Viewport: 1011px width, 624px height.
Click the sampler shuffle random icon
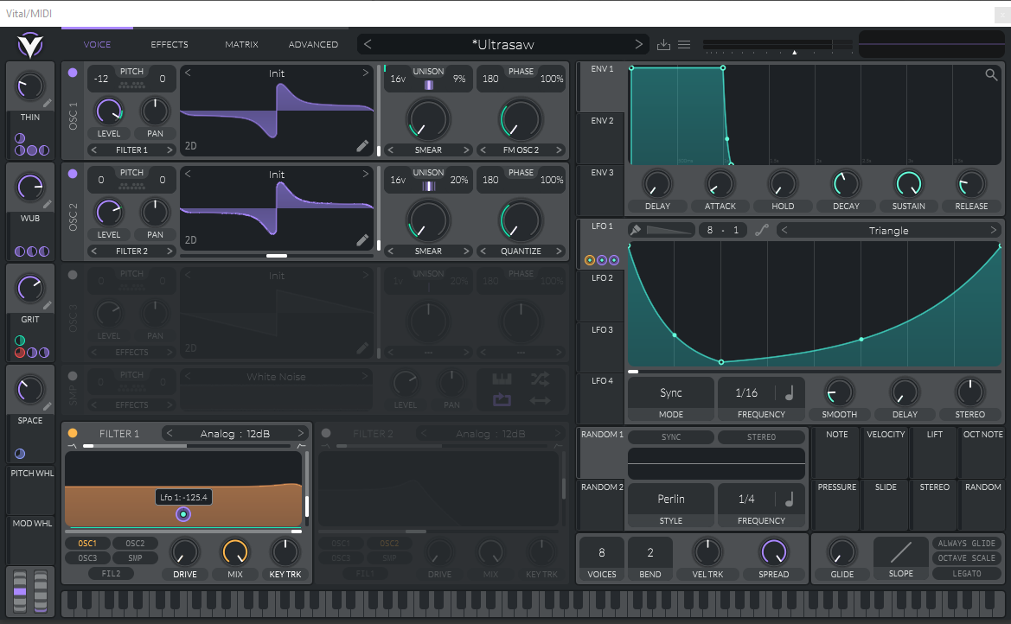click(541, 379)
